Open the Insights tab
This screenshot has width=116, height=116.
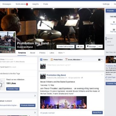[x=36, y=4]
